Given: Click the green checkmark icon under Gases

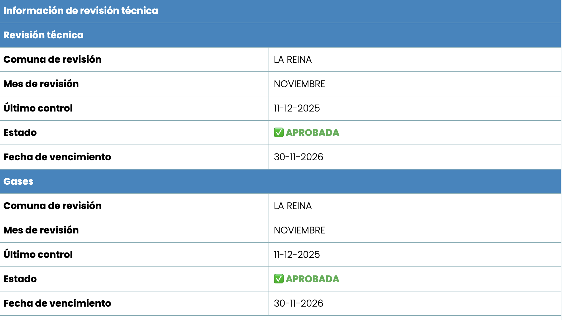Looking at the screenshot, I should coord(279,279).
